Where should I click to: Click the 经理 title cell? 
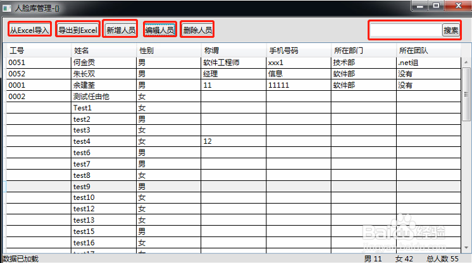point(233,74)
